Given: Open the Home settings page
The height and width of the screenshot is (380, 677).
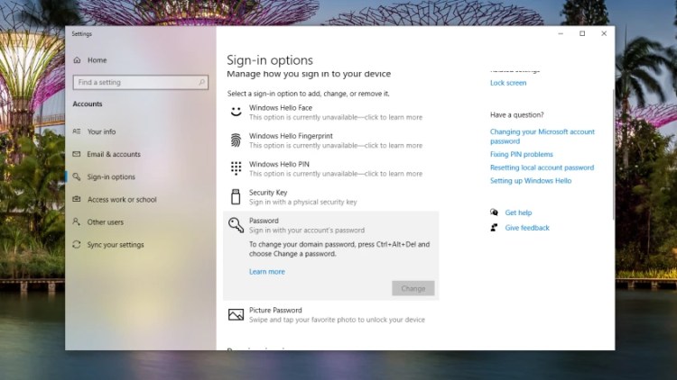Looking at the screenshot, I should tap(97, 60).
